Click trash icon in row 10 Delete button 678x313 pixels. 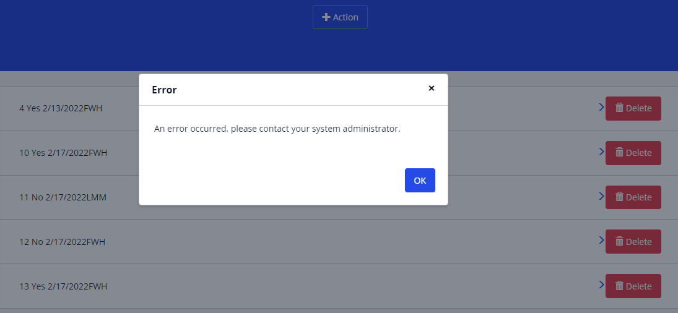[x=619, y=152]
